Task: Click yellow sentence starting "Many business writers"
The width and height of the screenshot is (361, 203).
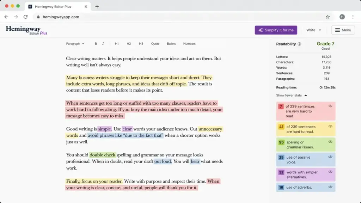Action: coord(139,81)
